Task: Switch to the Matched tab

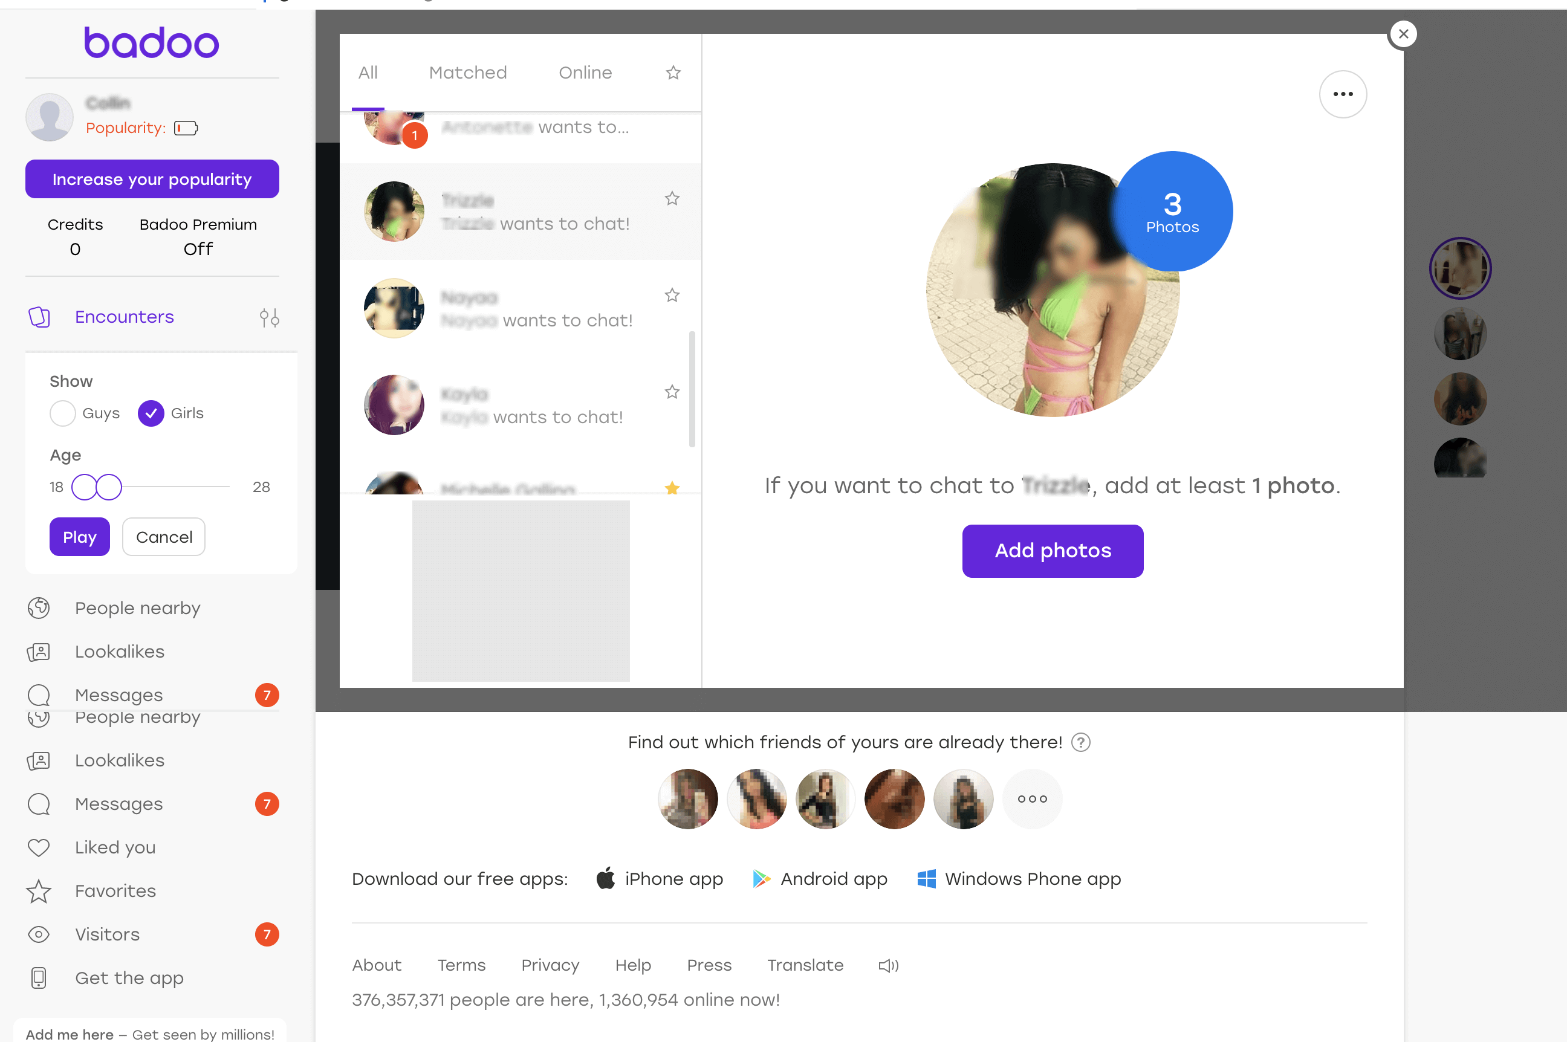Action: 468,72
